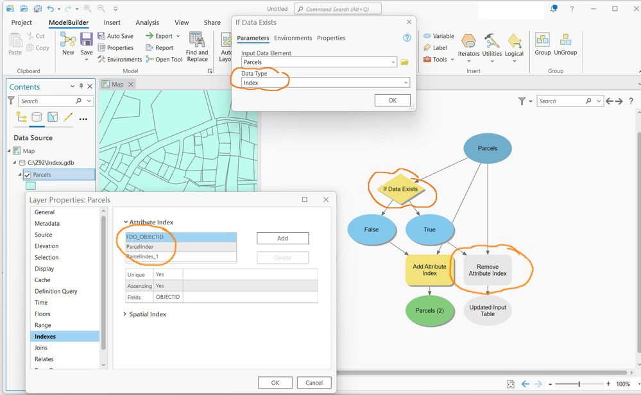Screen dimensions: 641x395
Task: Click the fit to window icon
Action: (511, 384)
